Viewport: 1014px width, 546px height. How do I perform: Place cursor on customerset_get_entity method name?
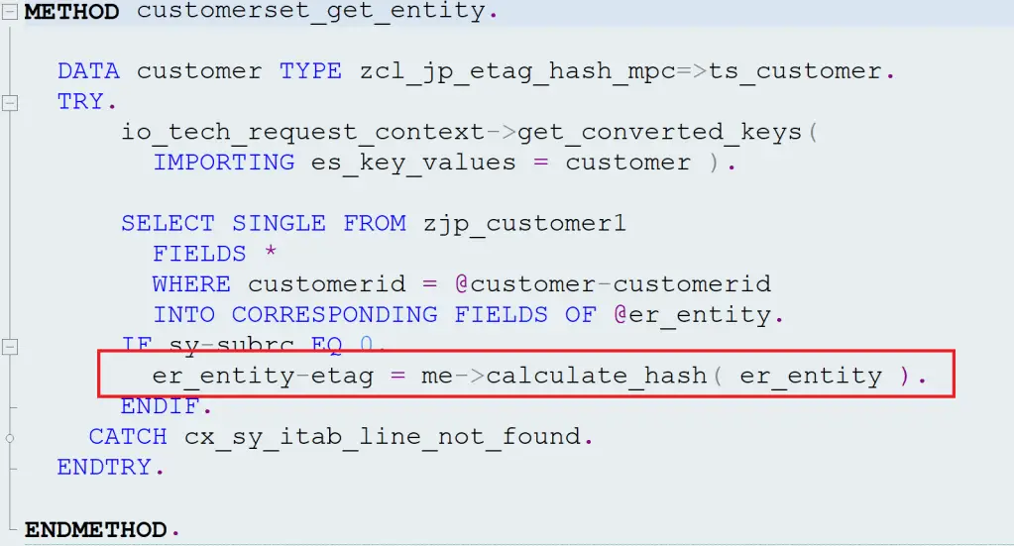coord(310,12)
